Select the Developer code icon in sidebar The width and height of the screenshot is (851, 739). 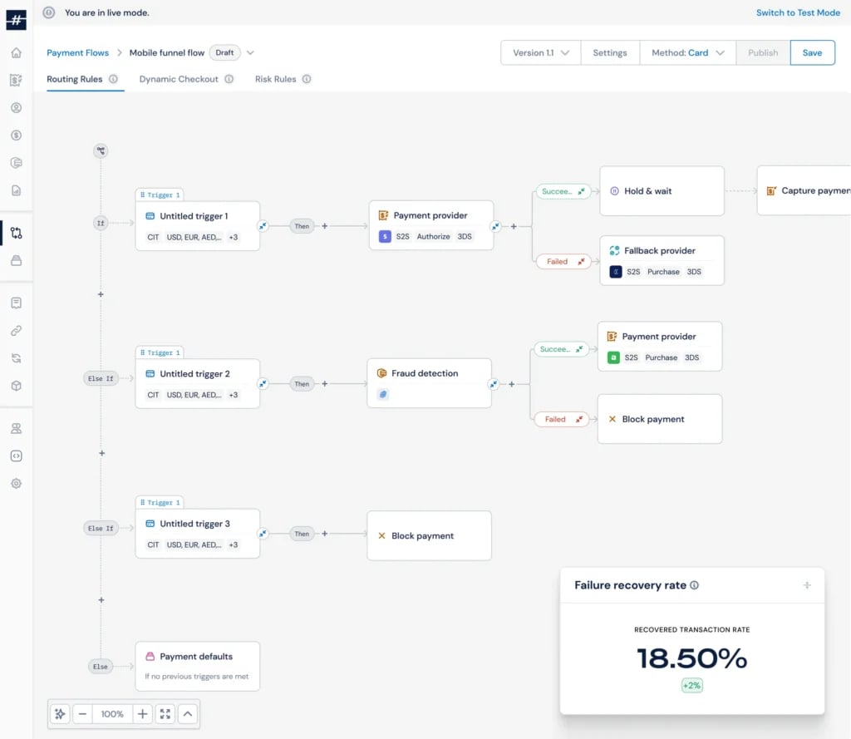(x=17, y=455)
